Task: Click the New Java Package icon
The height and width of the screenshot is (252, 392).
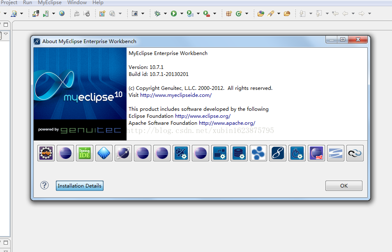Action: [229, 14]
